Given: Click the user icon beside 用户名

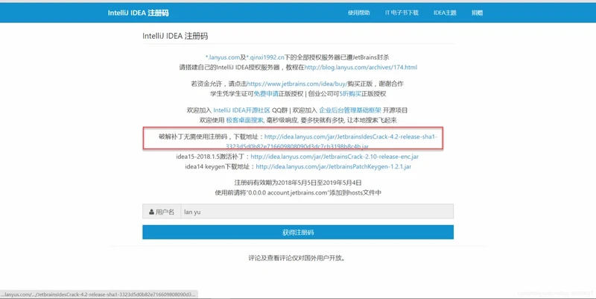Looking at the screenshot, I should (x=152, y=212).
